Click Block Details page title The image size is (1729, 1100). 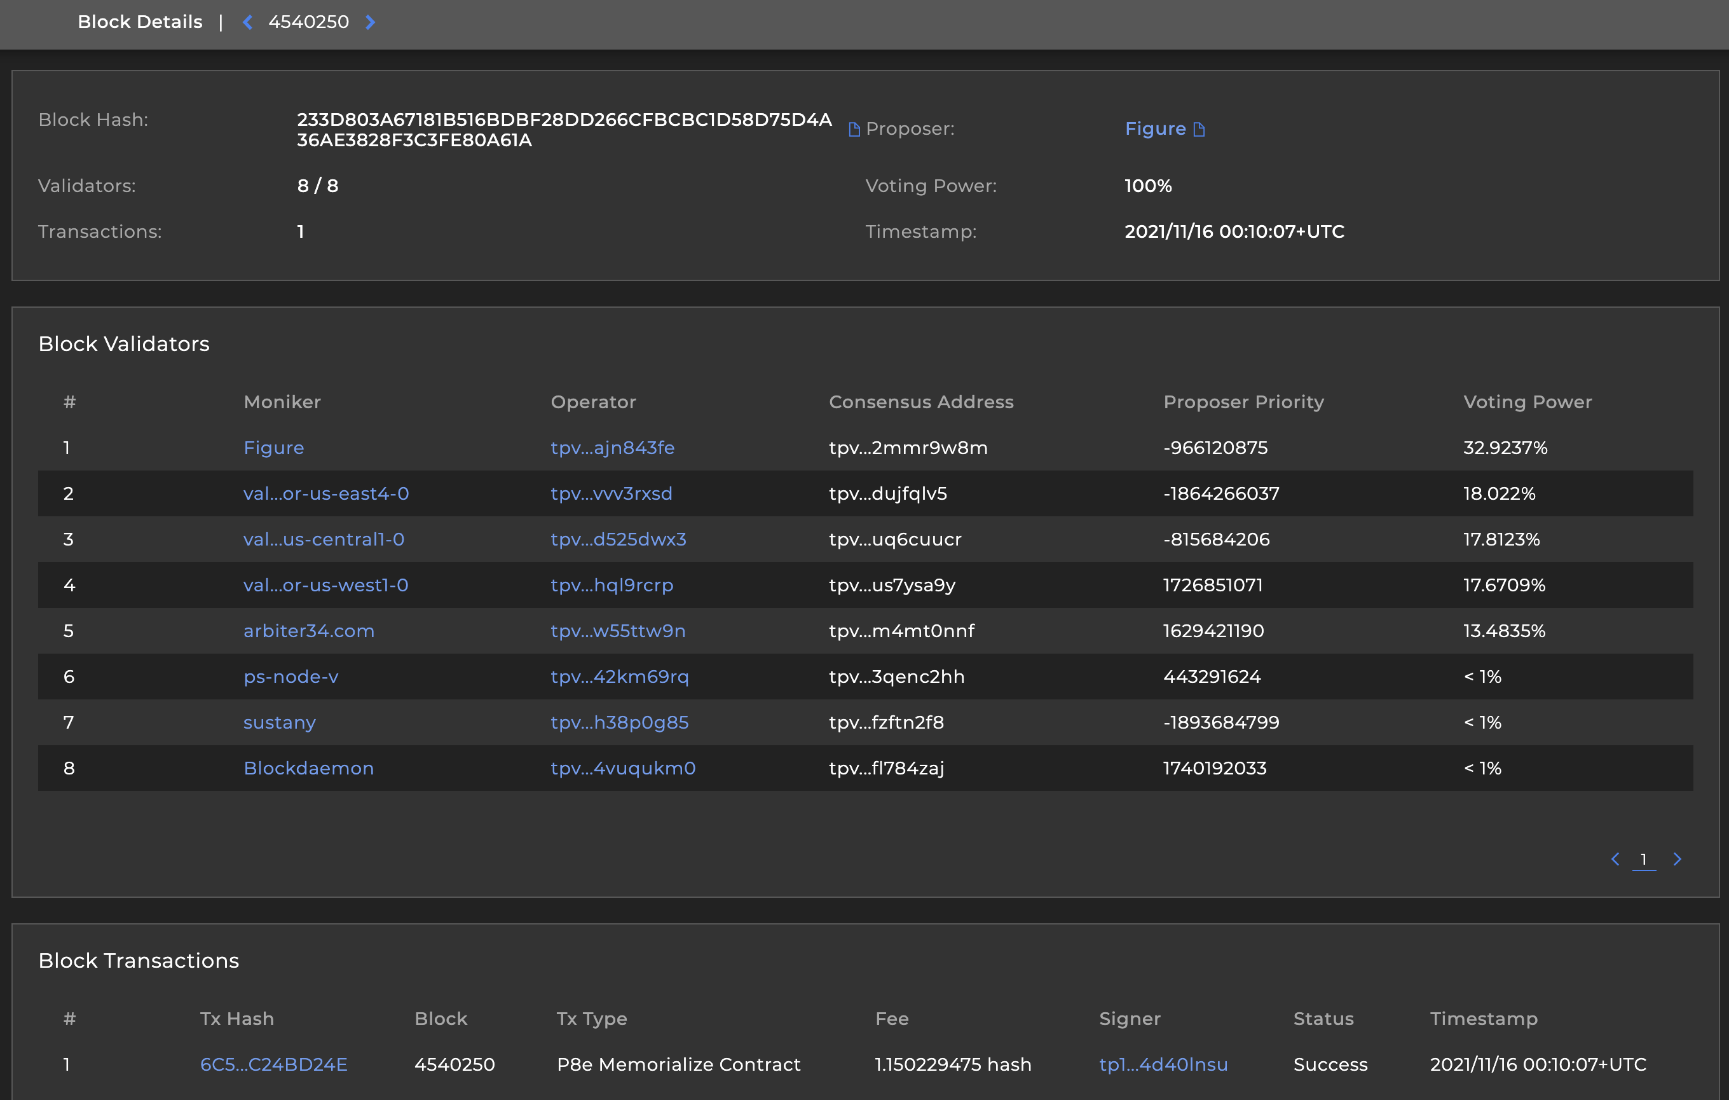[x=140, y=22]
